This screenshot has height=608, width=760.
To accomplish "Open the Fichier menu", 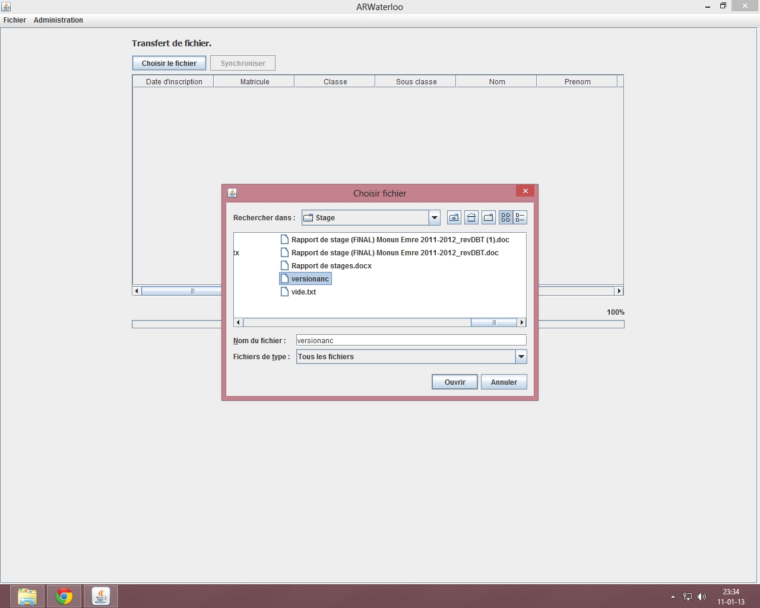I will point(15,20).
